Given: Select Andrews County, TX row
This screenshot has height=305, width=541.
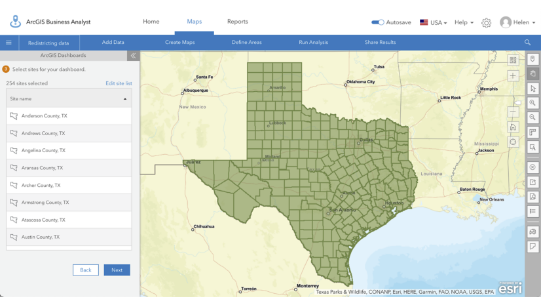Looking at the screenshot, I should (x=69, y=133).
